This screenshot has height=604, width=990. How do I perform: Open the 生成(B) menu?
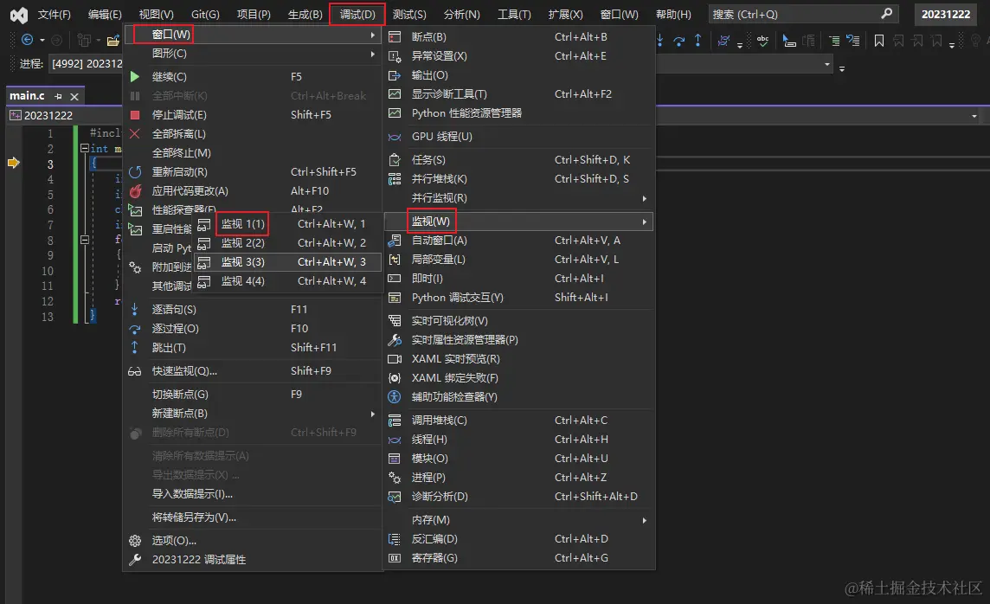point(305,15)
